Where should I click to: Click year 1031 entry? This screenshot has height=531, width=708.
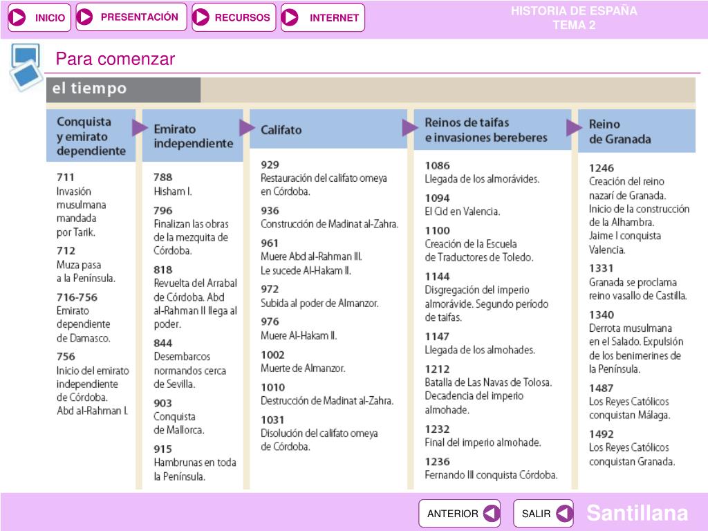(x=319, y=433)
